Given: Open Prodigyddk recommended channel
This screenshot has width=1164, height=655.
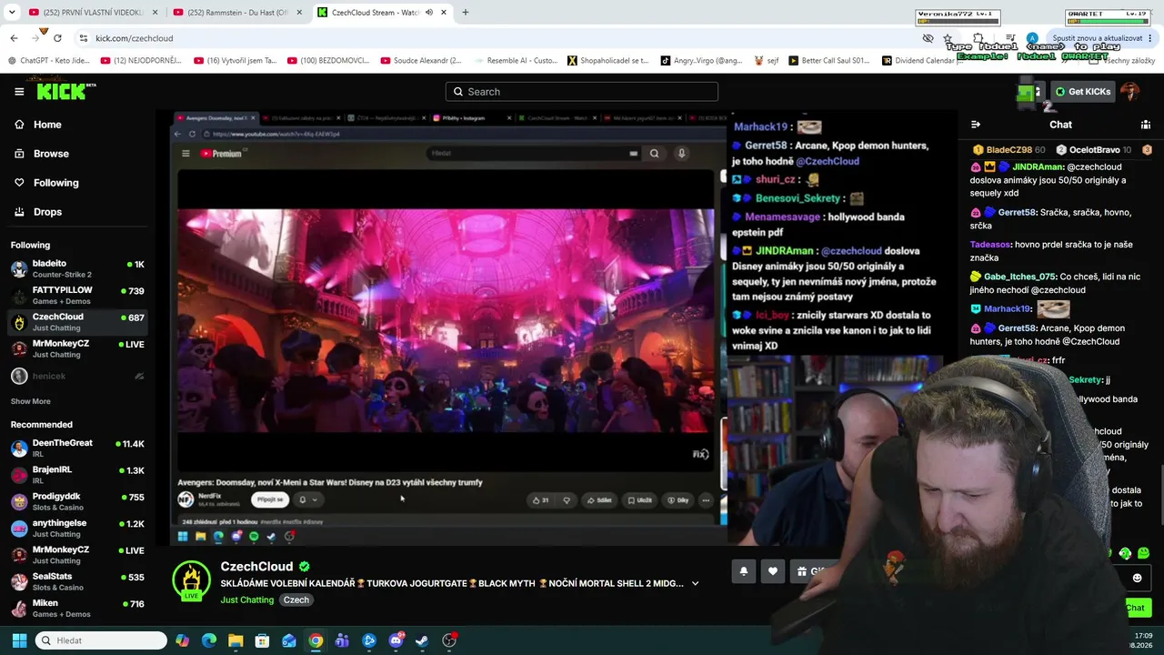Looking at the screenshot, I should click(77, 501).
